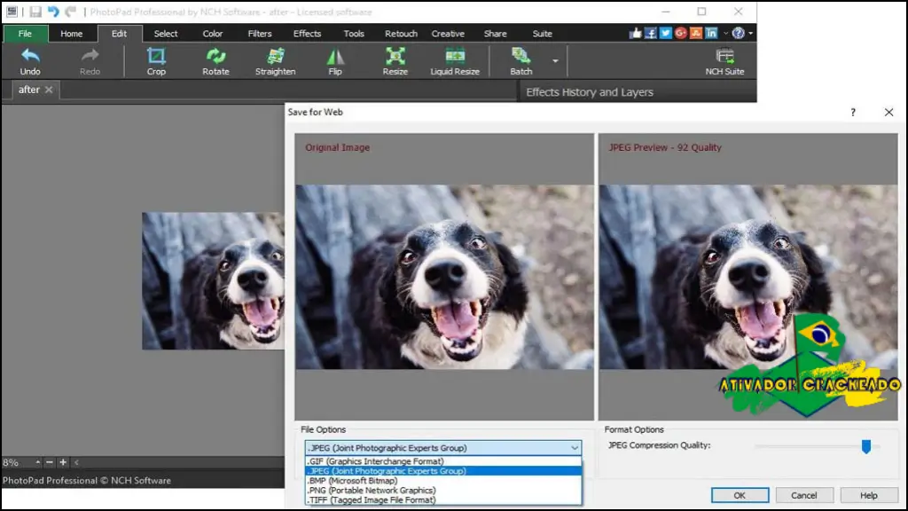
Task: Open the Straighten tool
Action: [275, 61]
